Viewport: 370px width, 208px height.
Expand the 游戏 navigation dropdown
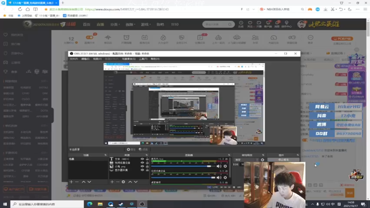click(x=146, y=24)
